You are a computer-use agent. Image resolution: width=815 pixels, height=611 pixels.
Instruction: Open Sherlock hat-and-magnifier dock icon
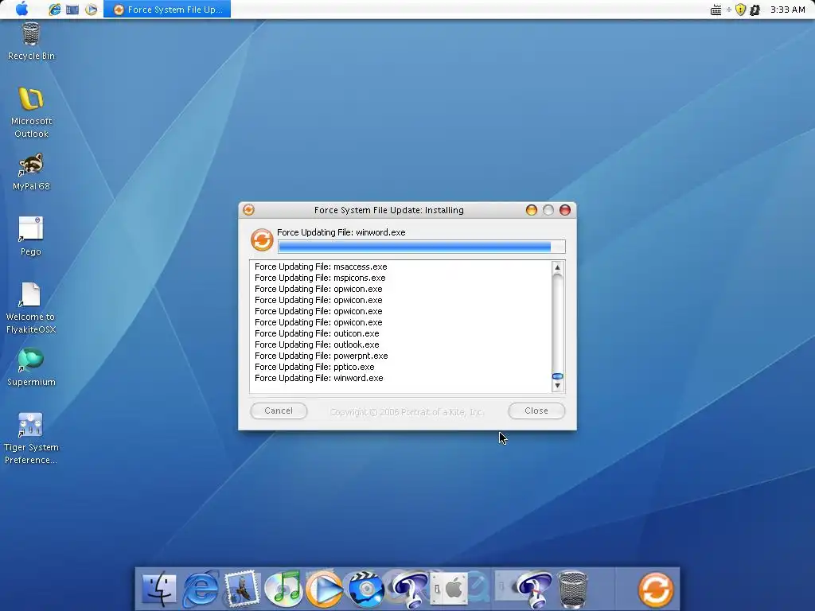[x=410, y=589]
